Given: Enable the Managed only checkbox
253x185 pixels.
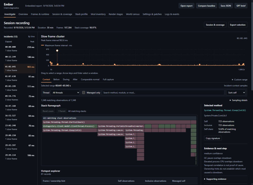Looking at the screenshot, I should pos(83,92).
